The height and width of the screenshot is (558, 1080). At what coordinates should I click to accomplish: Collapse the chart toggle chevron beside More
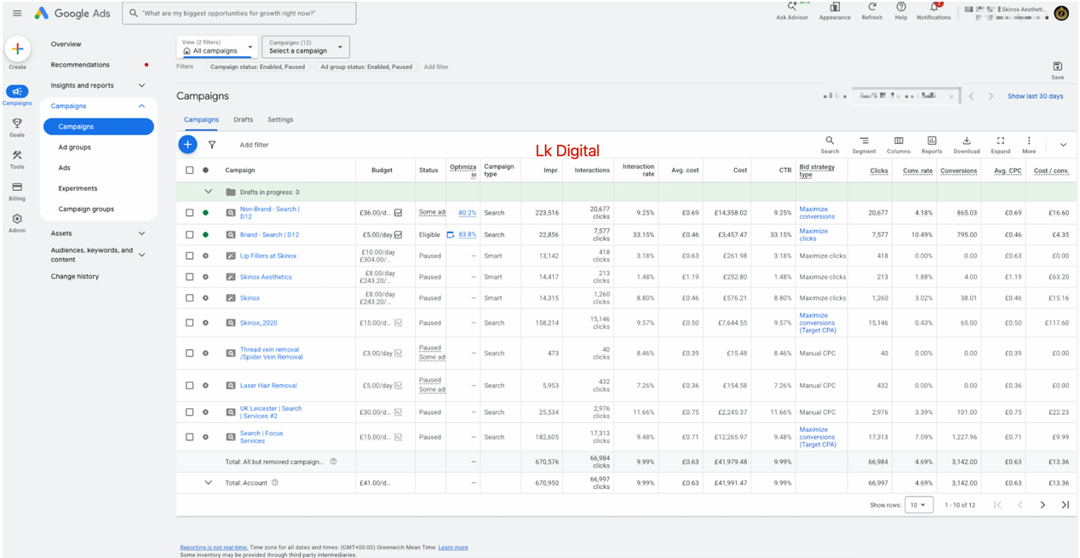tap(1063, 145)
